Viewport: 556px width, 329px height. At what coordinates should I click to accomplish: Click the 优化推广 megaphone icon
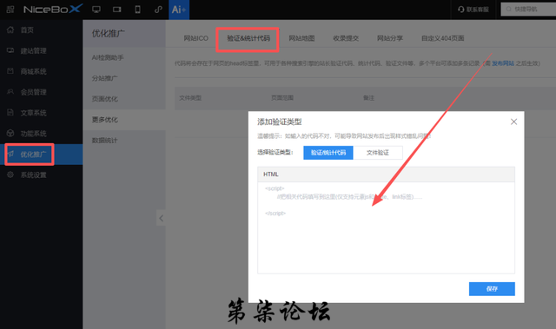click(10, 154)
